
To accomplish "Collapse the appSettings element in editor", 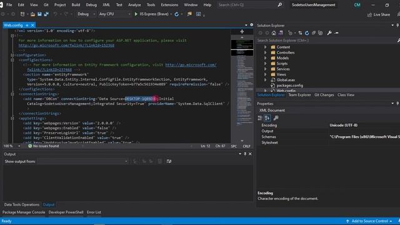I will tap(12, 118).
